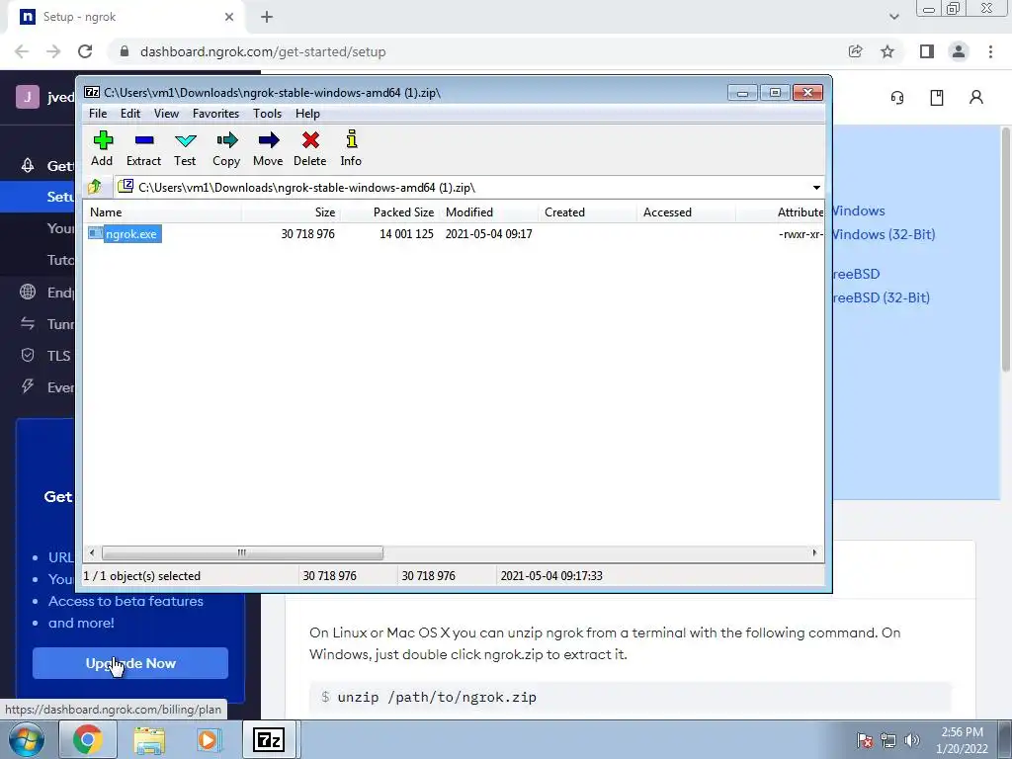The height and width of the screenshot is (759, 1012).
Task: Sort by the Name column header
Action: 162,212
